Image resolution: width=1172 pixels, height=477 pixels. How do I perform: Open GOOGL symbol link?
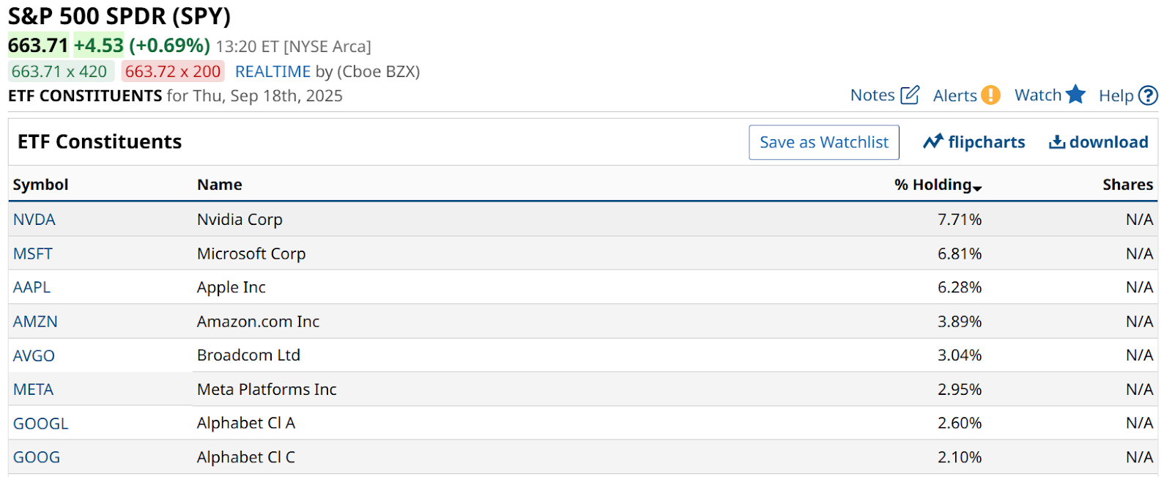40,424
